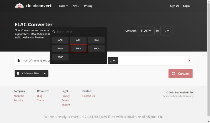The height and width of the screenshot is (123, 210).
Task: Expand the Add more Files dropdown arrow
Action: click(45, 74)
